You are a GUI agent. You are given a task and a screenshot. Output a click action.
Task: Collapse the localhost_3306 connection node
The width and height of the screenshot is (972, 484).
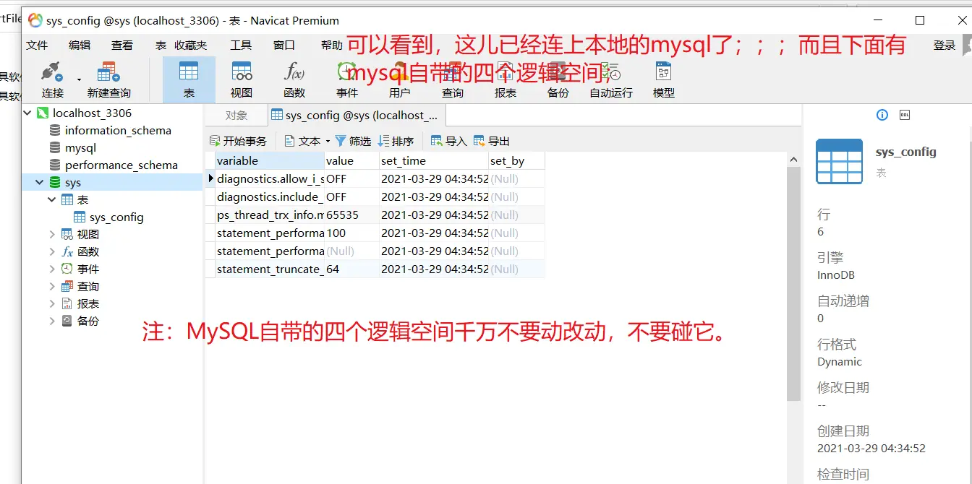tap(28, 113)
